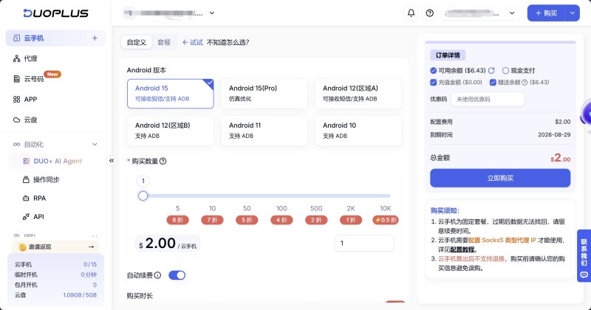
Task: Click the help question mark icon in header
Action: pyautogui.click(x=430, y=13)
